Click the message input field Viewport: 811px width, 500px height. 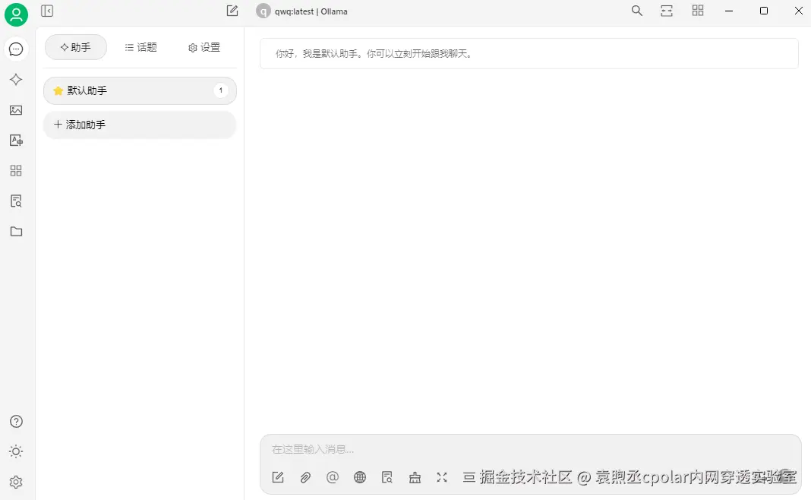tap(456, 448)
